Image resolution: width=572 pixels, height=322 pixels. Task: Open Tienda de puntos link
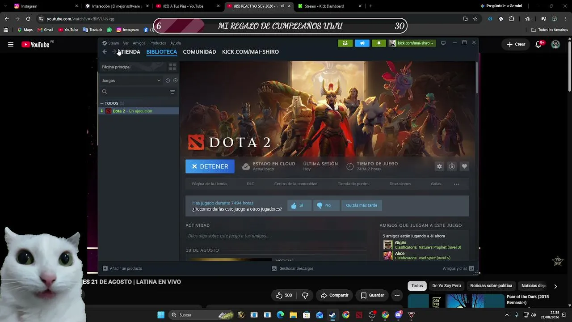(353, 184)
